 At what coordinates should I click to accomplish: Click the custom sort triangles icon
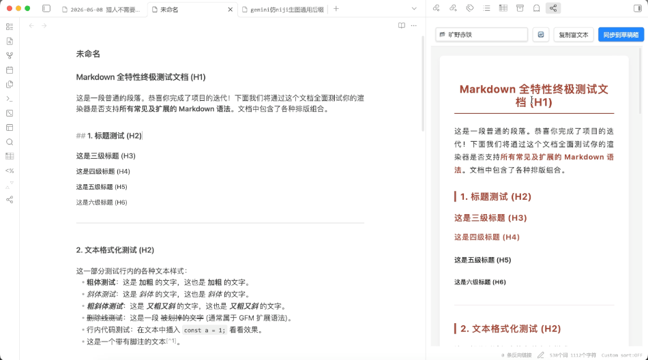point(10,185)
